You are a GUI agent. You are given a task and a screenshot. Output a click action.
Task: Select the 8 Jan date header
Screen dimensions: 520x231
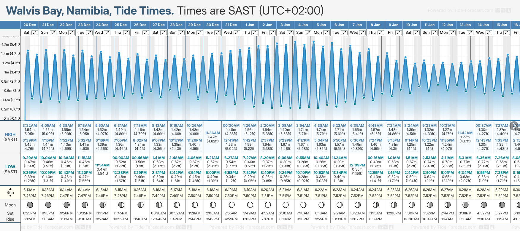click(375, 25)
